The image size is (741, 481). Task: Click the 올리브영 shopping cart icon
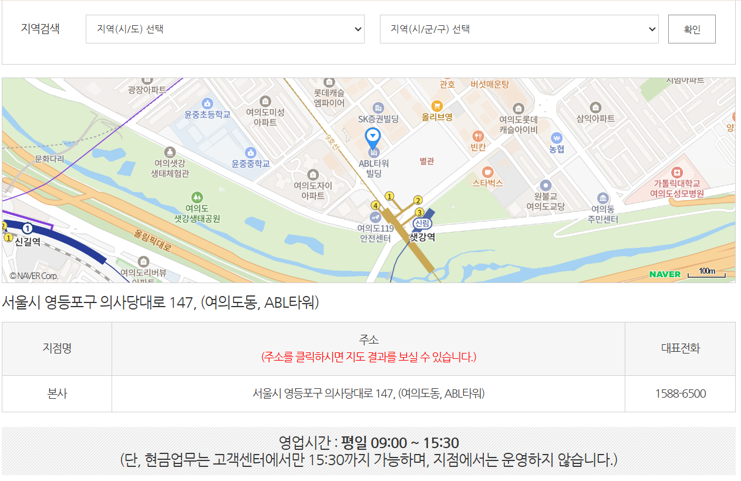[x=437, y=106]
